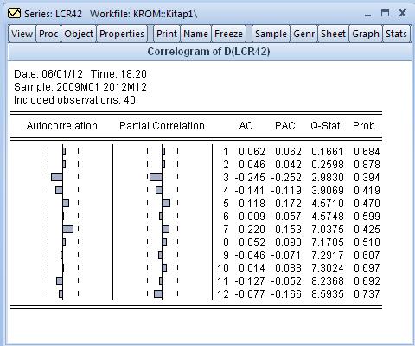This screenshot has height=346, width=415.
Task: Click the Q-Stat column header
Action: pyautogui.click(x=325, y=126)
